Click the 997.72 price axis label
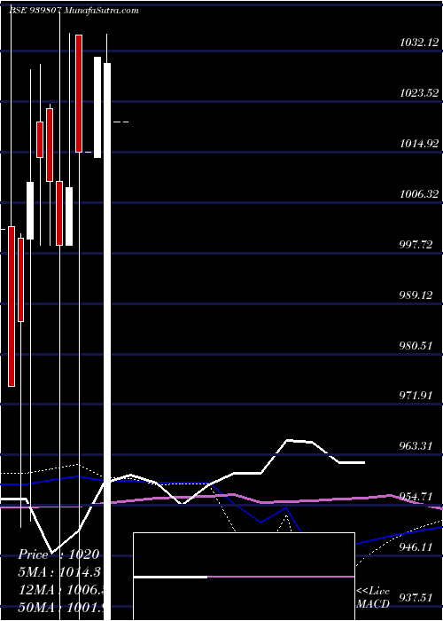The height and width of the screenshot is (621, 443). click(416, 245)
